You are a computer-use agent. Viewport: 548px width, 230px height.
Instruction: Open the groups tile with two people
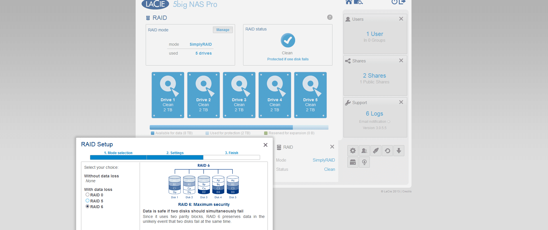(364, 151)
